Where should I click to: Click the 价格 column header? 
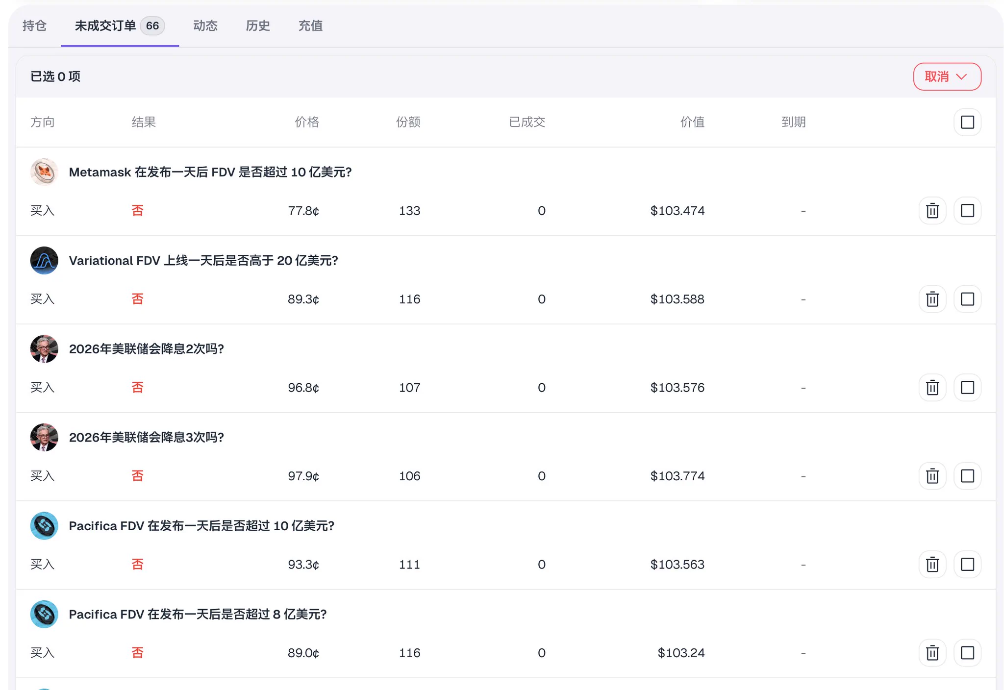(307, 122)
